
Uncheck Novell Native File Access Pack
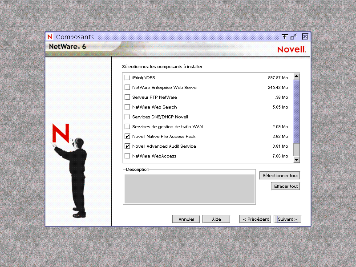pos(127,137)
